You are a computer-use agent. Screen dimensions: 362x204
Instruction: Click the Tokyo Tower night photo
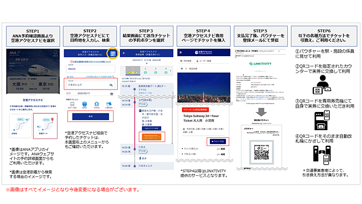tap(204, 87)
